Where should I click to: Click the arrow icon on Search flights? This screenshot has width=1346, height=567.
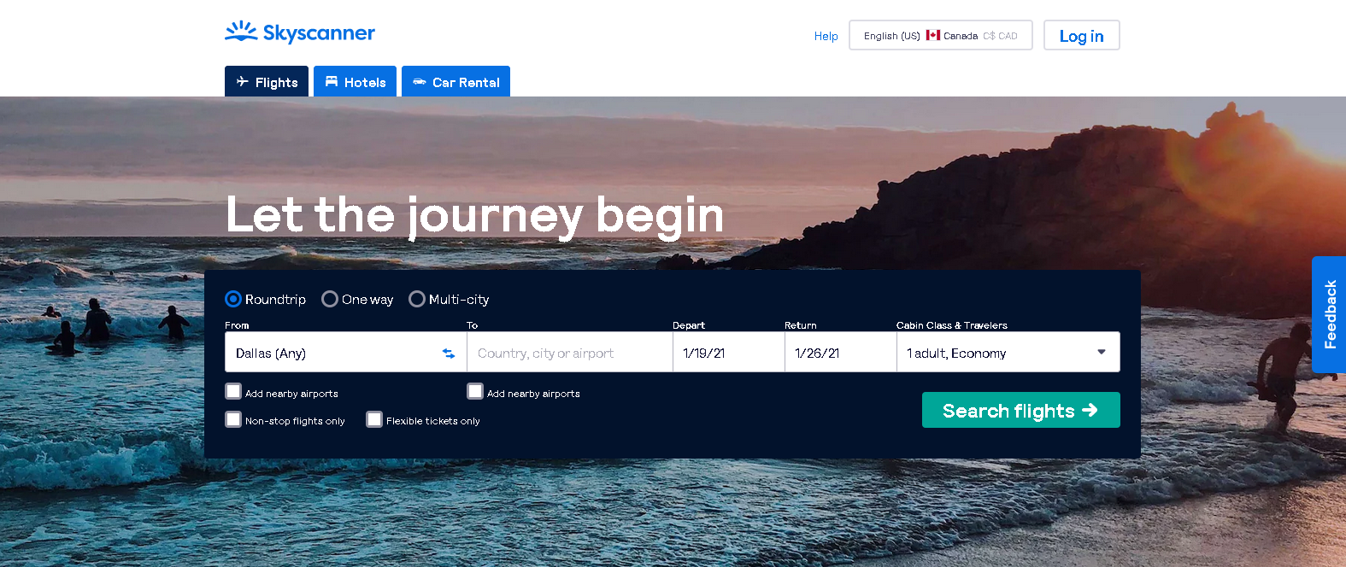1090,411
